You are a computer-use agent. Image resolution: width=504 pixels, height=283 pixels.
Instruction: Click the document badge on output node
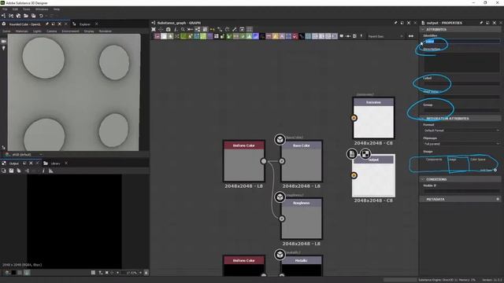352,154
